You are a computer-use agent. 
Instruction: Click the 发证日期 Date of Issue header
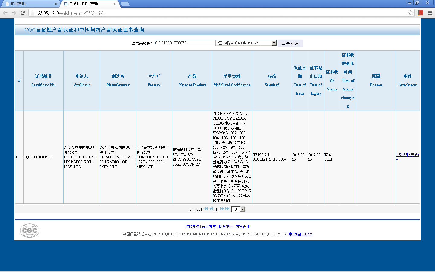pyautogui.click(x=300, y=81)
